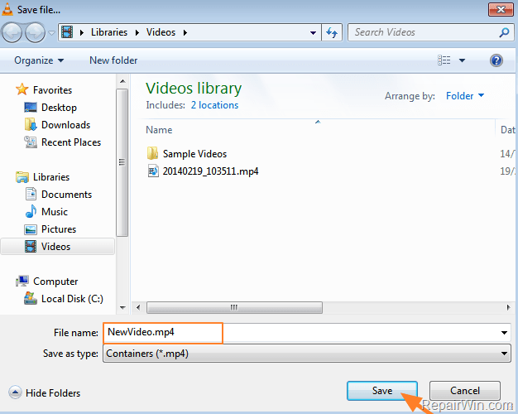Click the Favorites star icon

22,89
